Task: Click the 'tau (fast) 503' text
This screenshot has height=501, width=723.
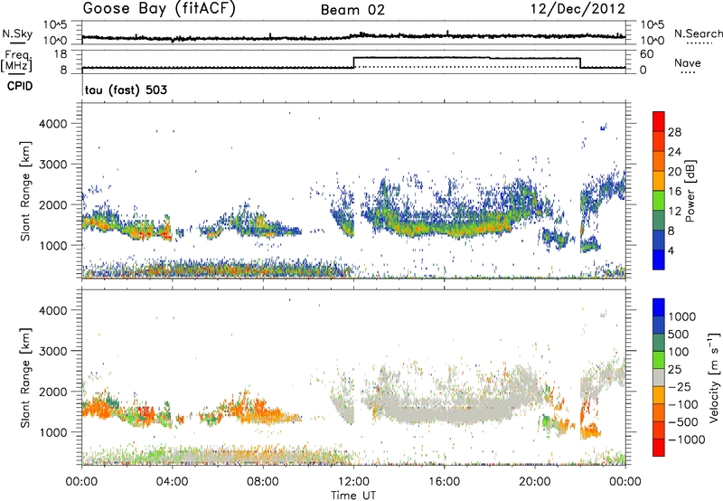Action: pyautogui.click(x=126, y=90)
